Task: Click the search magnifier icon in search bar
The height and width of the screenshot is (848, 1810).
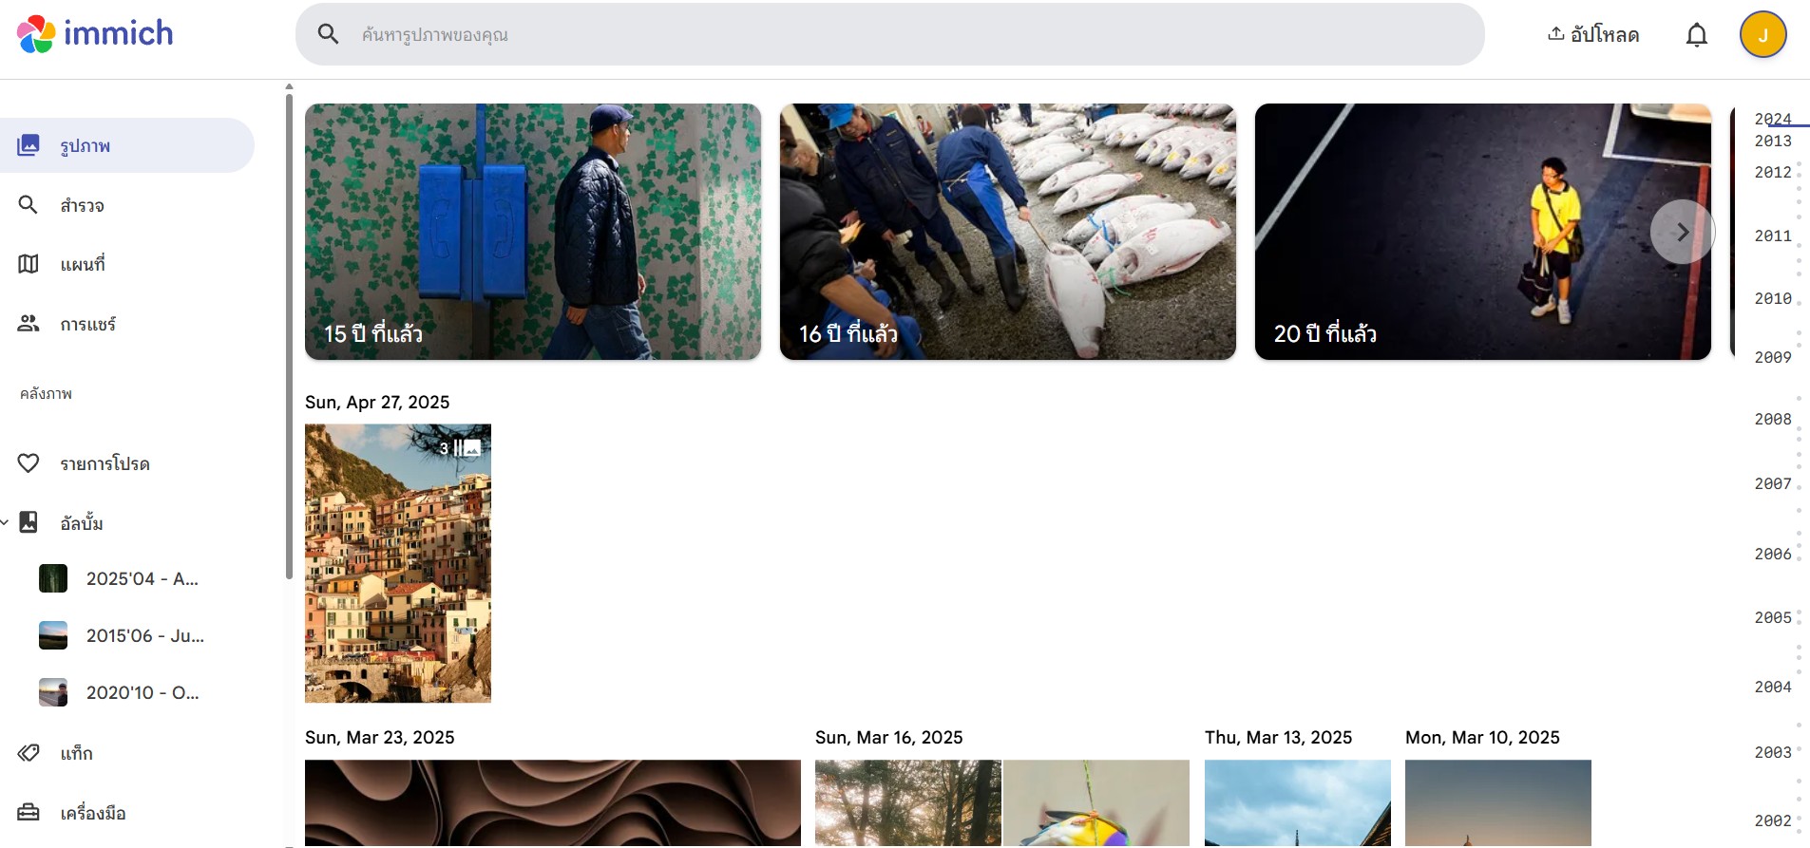Action: (328, 34)
